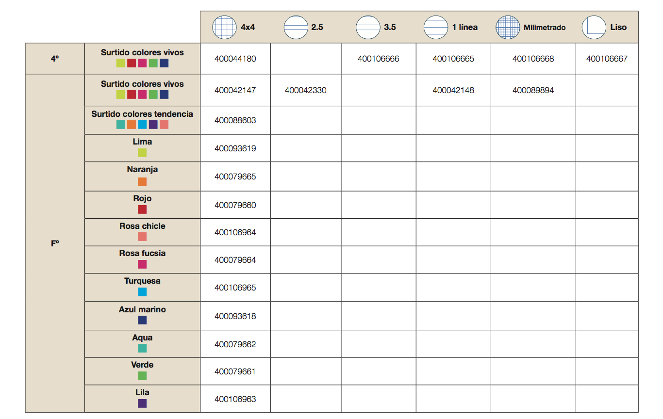
Task: Select the Azul marino color swatch
Action: click(142, 320)
